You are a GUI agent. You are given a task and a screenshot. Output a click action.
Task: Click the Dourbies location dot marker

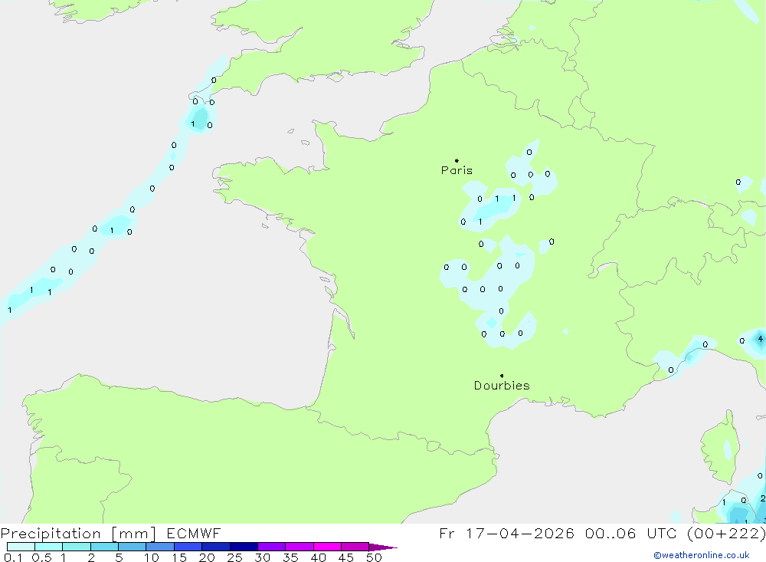pos(502,376)
